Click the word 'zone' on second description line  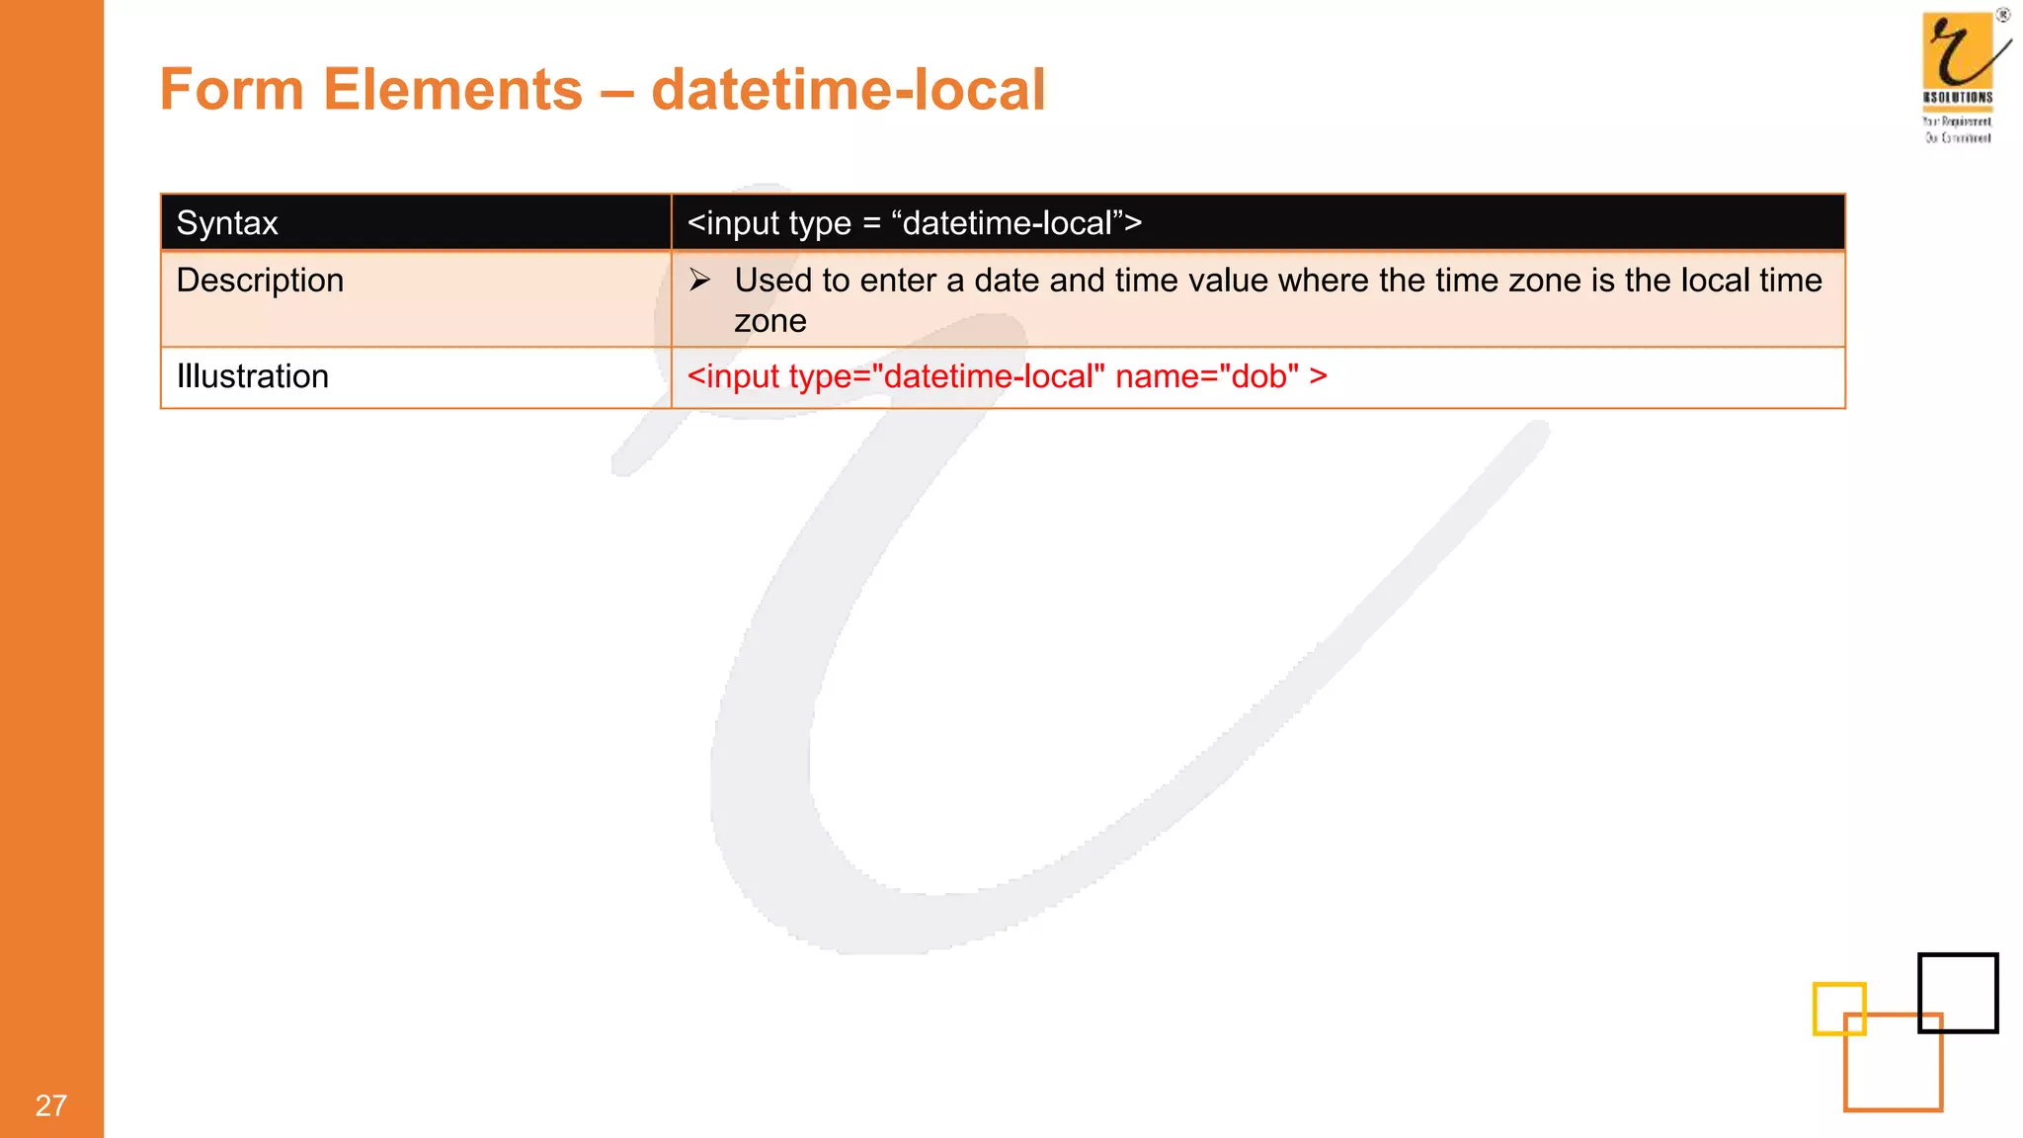pyautogui.click(x=769, y=322)
